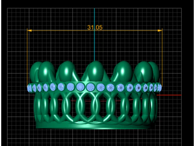This screenshot has width=195, height=146.
Task: Click empty grid area below the ring
Action: (95, 137)
